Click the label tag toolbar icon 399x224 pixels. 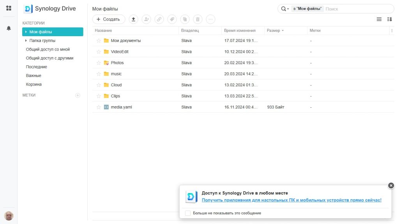(172, 19)
